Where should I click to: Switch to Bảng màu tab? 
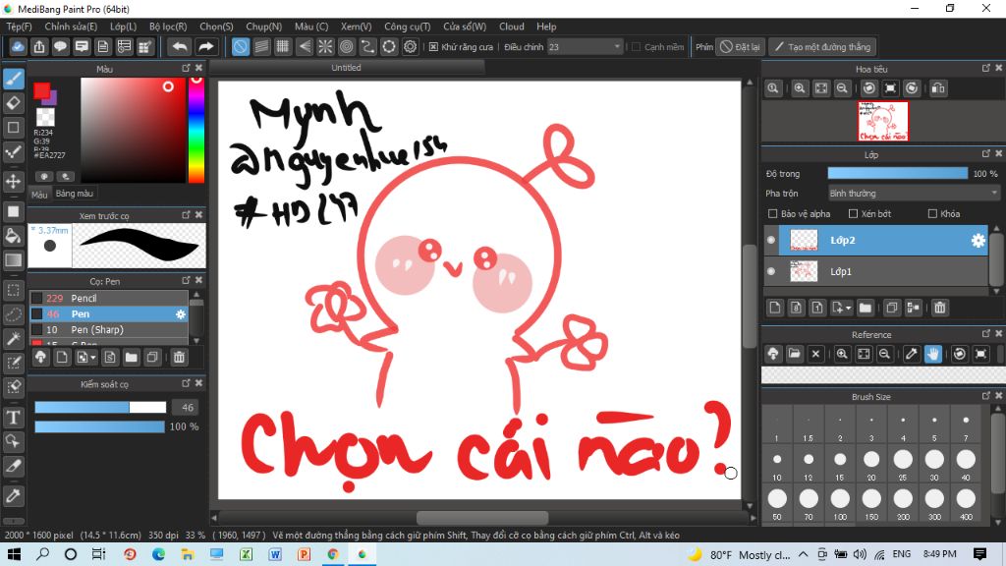75,194
